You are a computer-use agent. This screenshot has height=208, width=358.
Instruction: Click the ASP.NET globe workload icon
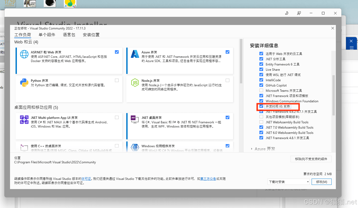(24, 54)
